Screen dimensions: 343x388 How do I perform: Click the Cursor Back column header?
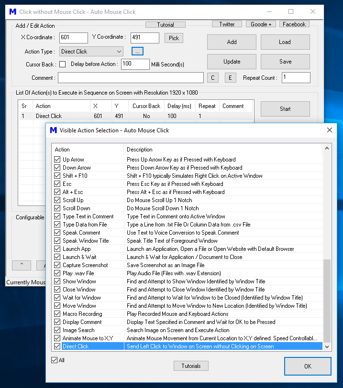146,106
